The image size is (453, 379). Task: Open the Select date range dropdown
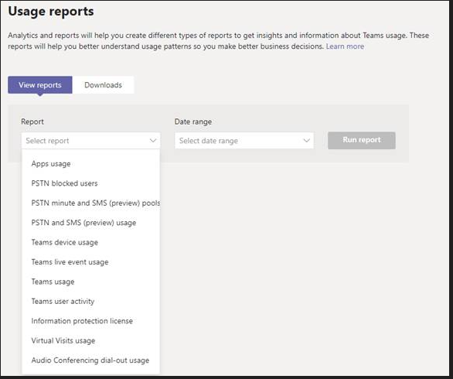[x=244, y=141]
